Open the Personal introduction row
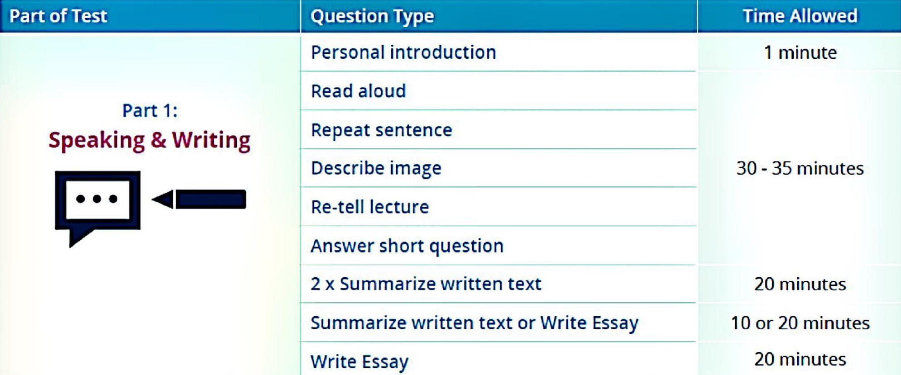Screen dimensions: 901x375 click(403, 52)
